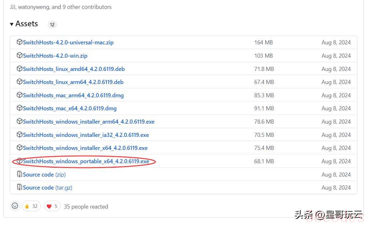This screenshot has height=226, width=369.
Task: Download Source code (zip)
Action: (44, 175)
